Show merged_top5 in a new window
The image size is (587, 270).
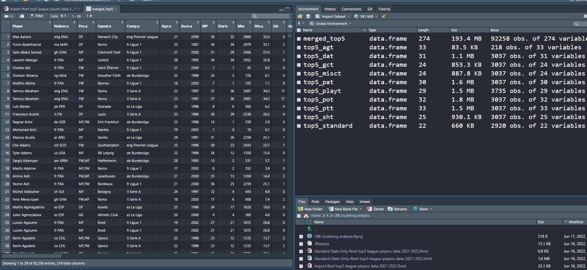pos(22,16)
